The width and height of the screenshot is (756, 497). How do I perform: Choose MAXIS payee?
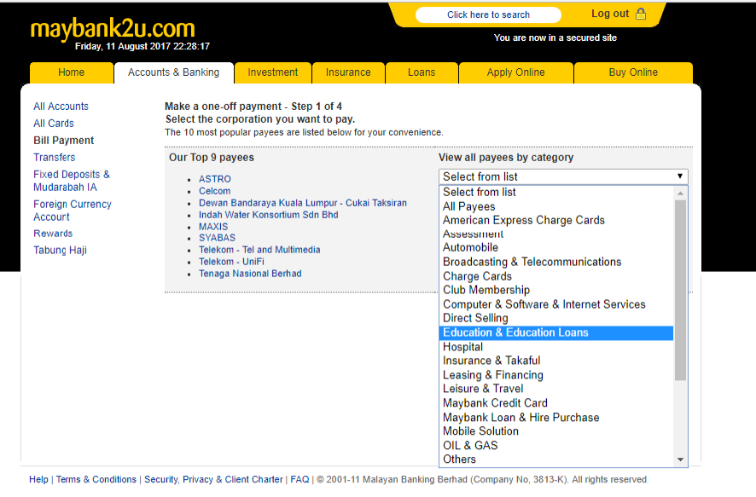213,227
